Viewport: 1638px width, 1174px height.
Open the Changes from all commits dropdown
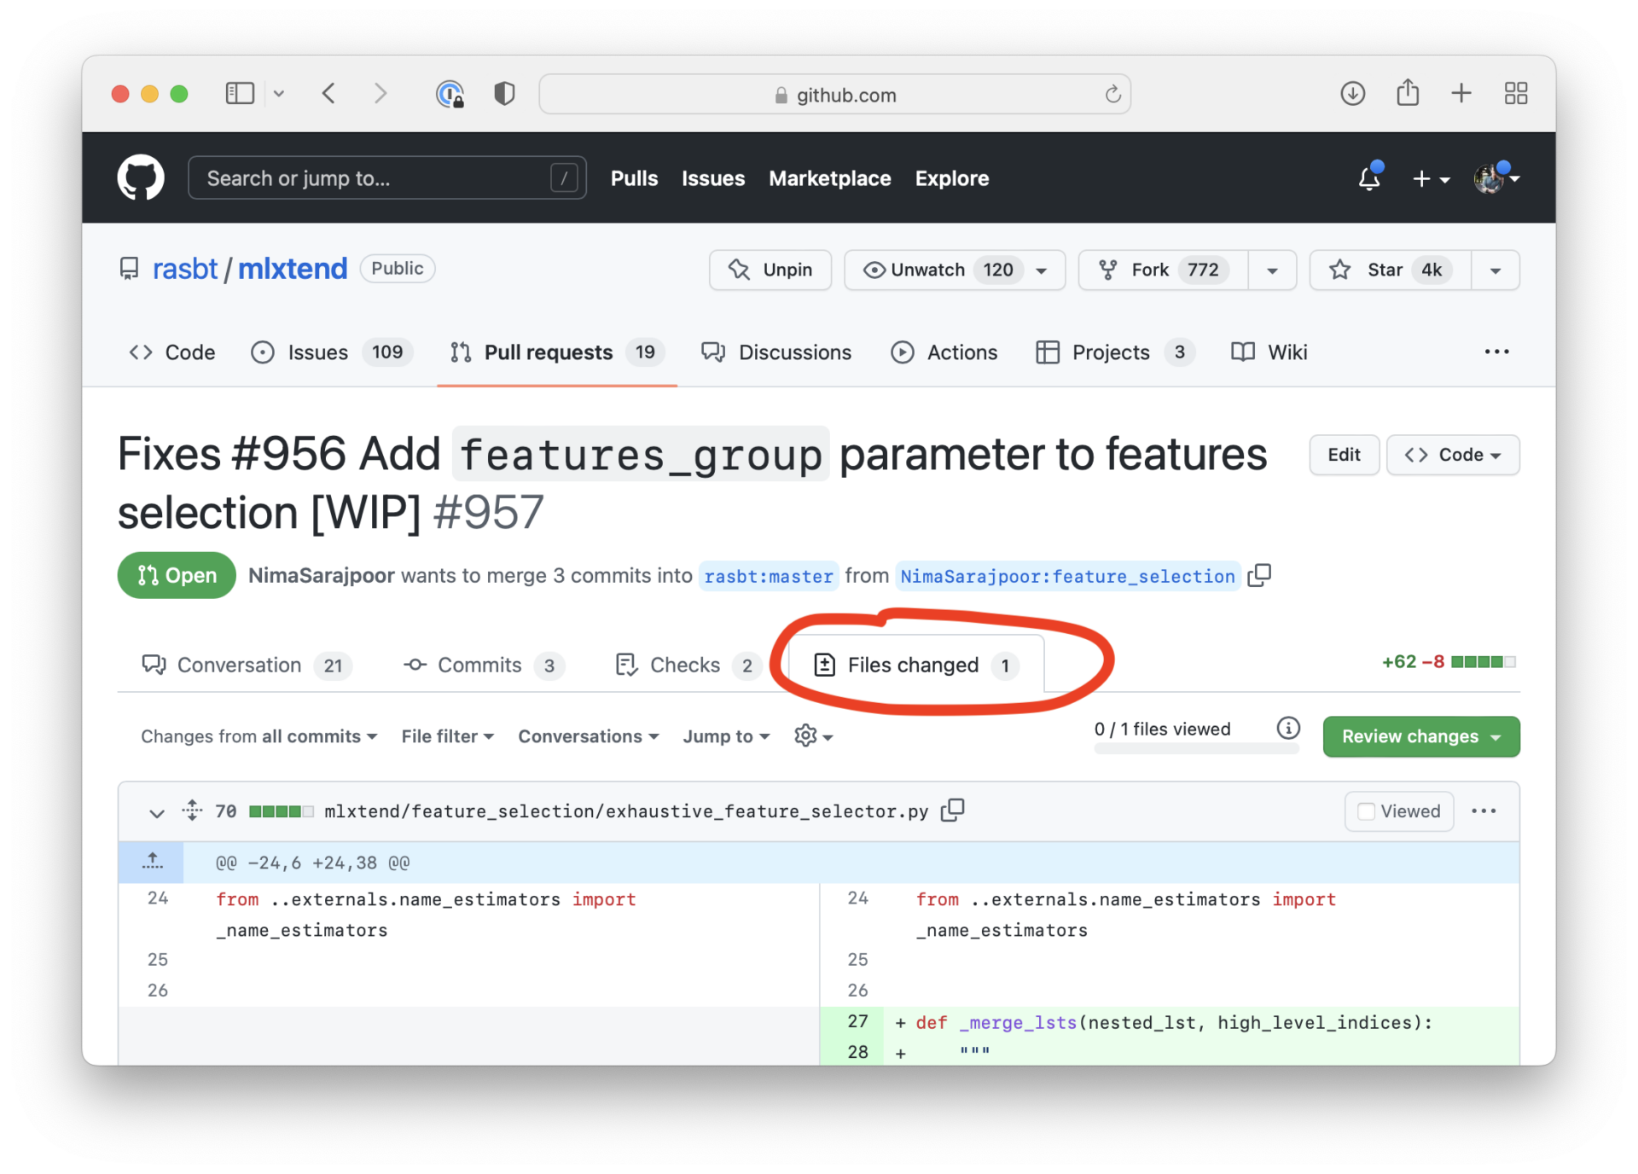tap(258, 735)
